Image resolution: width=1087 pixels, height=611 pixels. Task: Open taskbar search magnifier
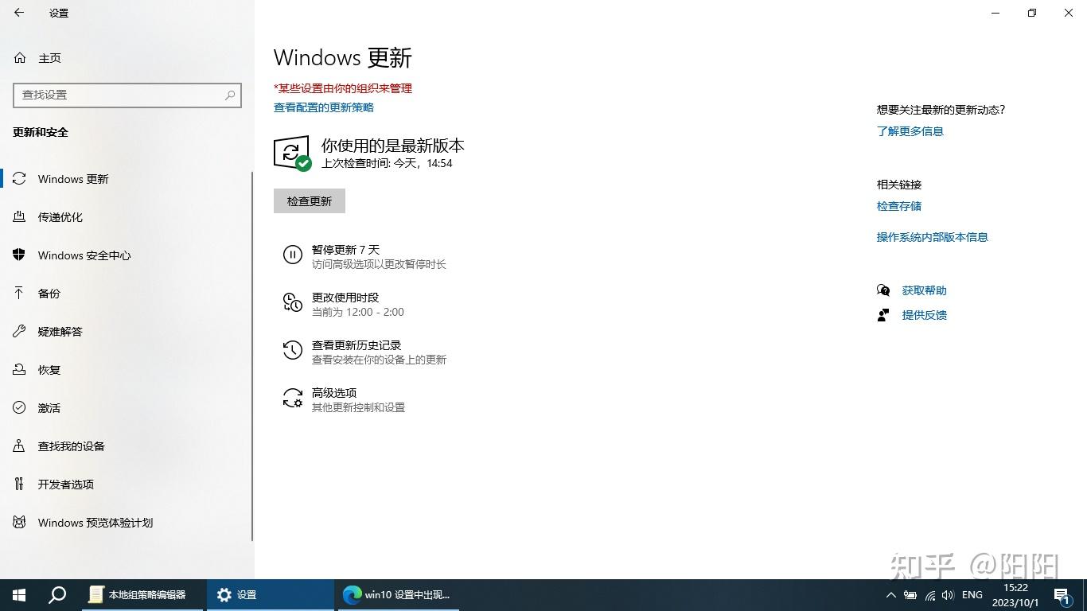point(57,595)
